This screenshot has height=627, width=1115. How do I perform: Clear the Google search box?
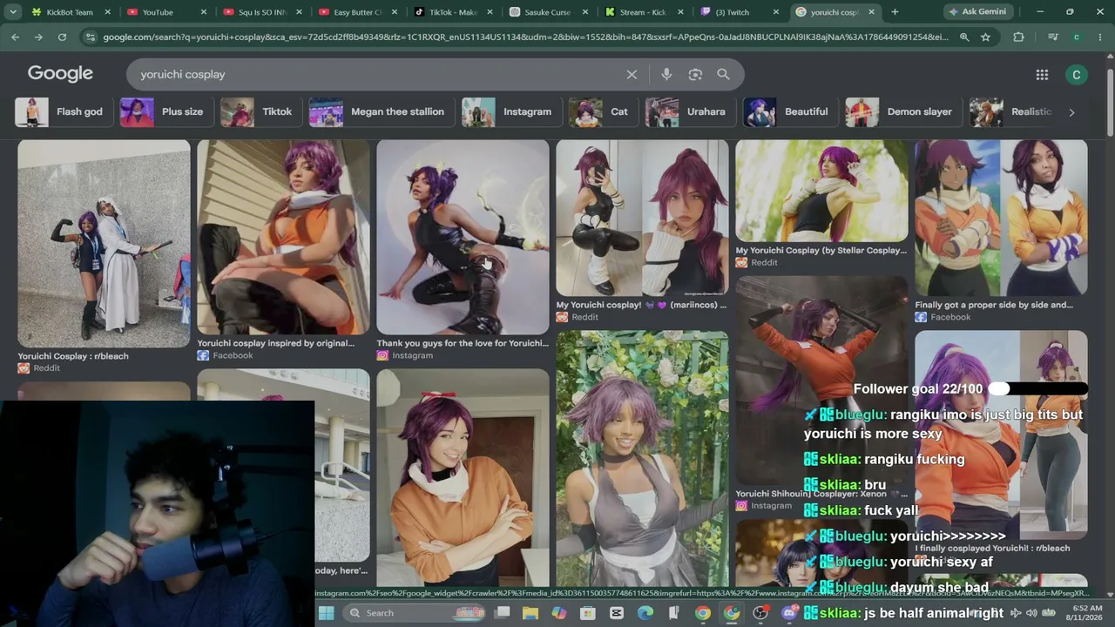[x=632, y=75]
